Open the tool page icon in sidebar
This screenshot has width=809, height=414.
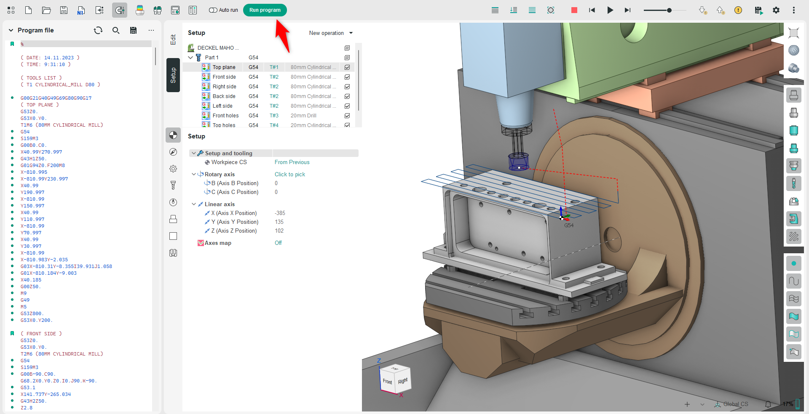(x=173, y=185)
